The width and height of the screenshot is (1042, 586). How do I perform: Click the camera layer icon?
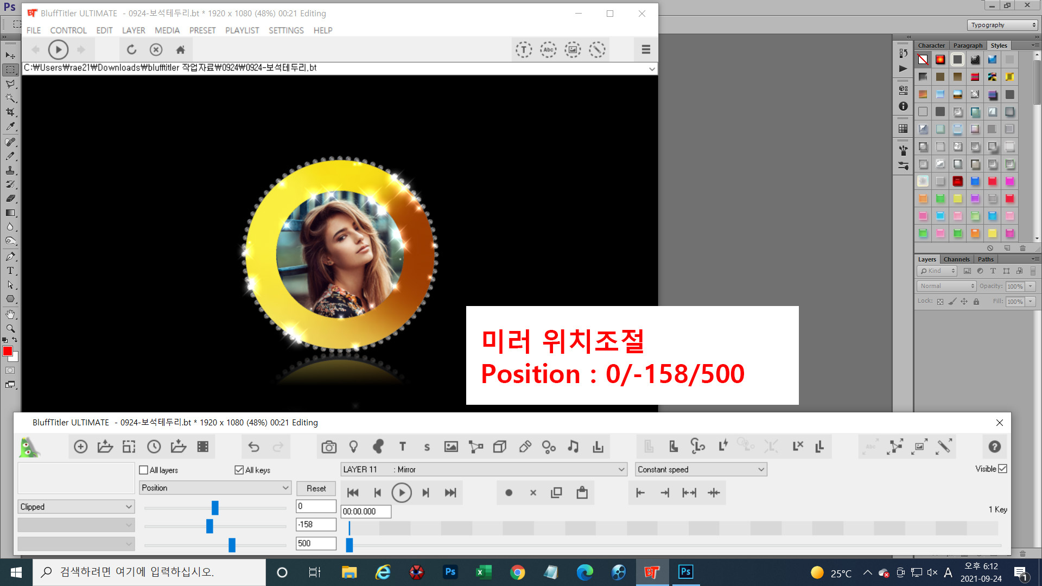click(x=328, y=447)
